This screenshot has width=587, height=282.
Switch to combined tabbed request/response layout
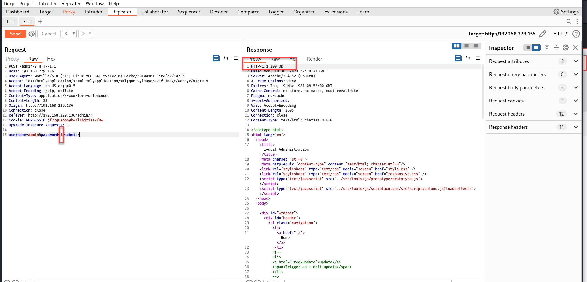point(476,46)
